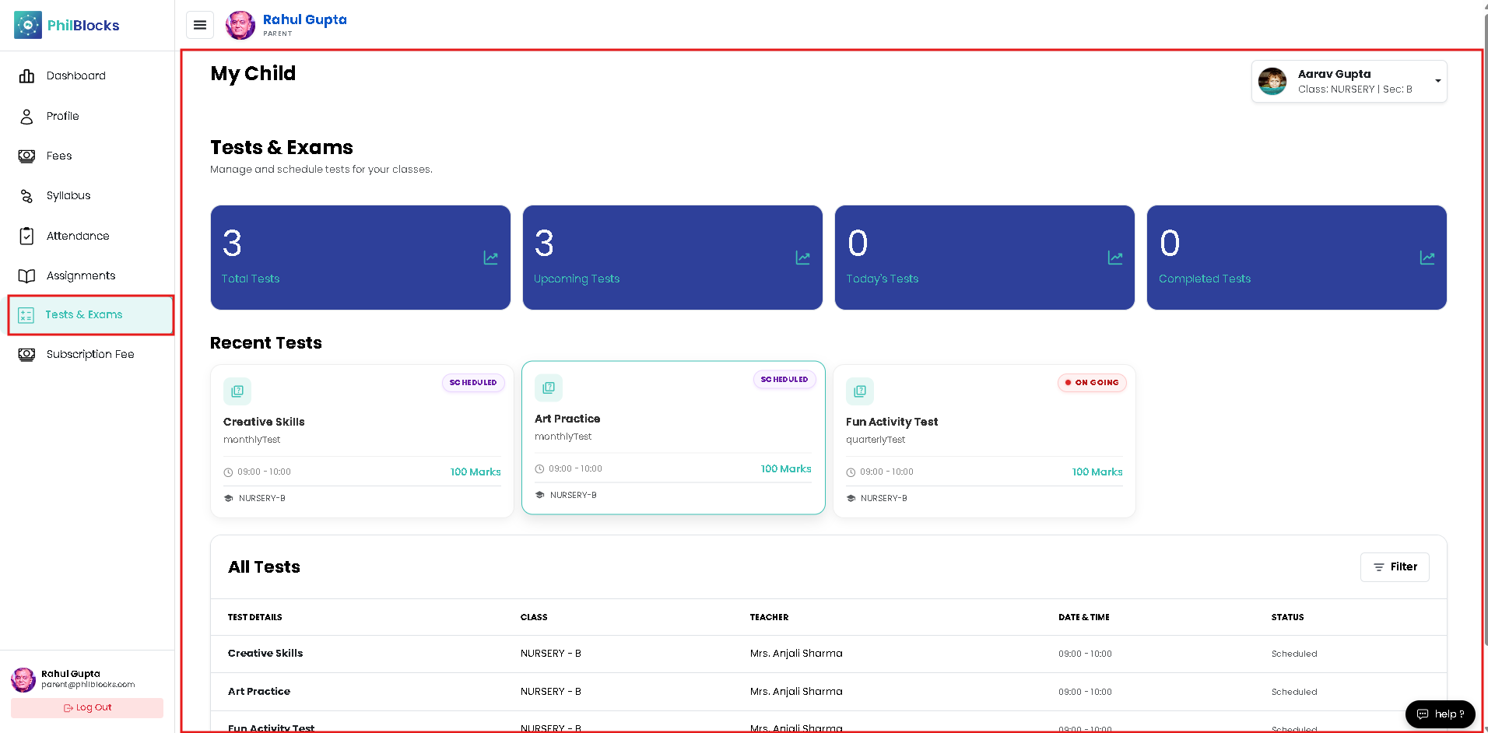The width and height of the screenshot is (1488, 733).
Task: Click the Attendance clipboard icon
Action: [26, 236]
